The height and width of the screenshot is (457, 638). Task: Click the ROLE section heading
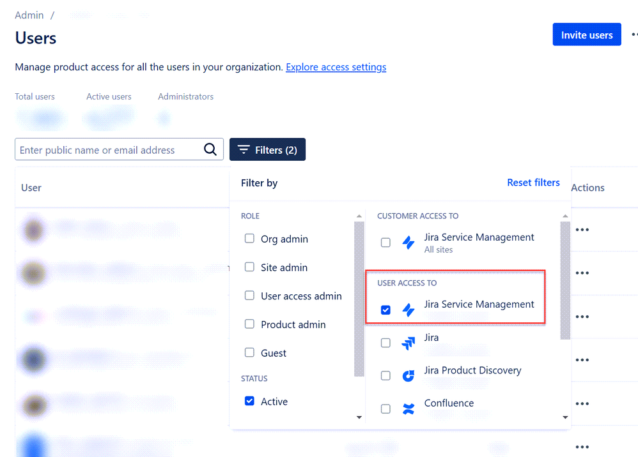250,216
